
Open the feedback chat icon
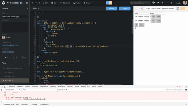tap(162, 3)
